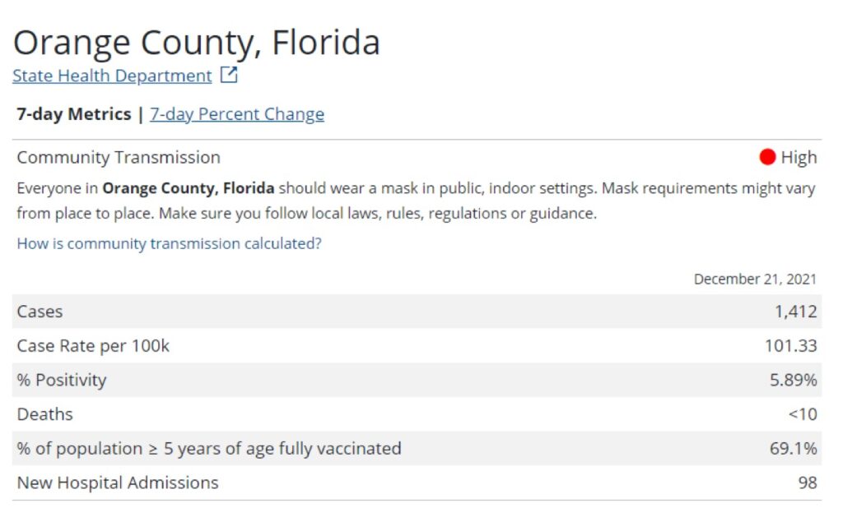The image size is (843, 531).
Task: Click the 69.1% vaccinated value
Action: (x=794, y=449)
